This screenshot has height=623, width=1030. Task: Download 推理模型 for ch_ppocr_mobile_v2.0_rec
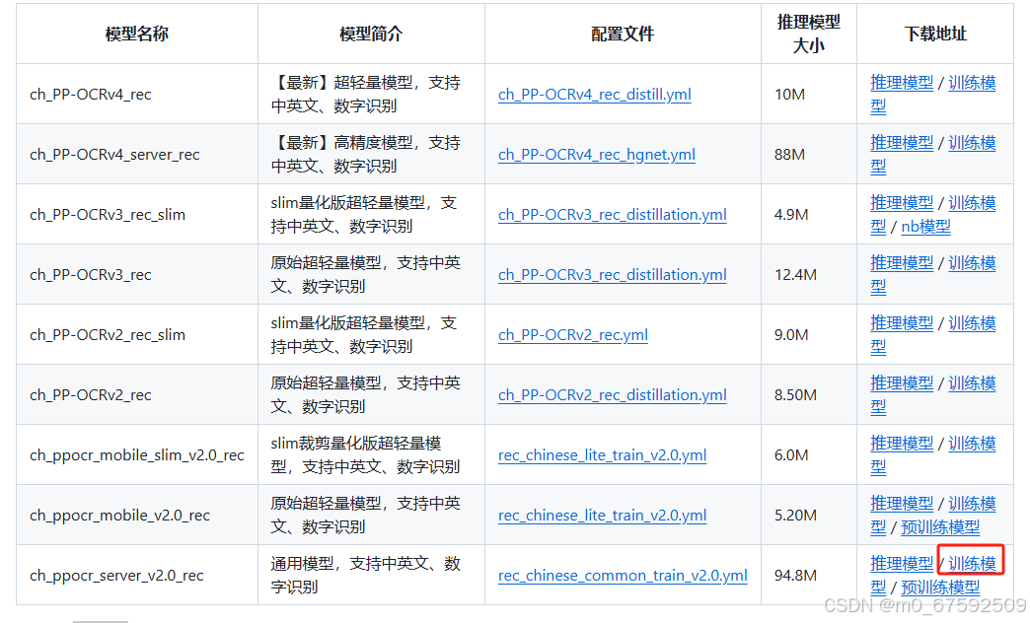pyautogui.click(x=902, y=504)
